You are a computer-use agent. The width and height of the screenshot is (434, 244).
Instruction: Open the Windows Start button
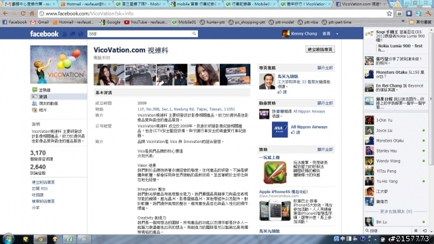(8, 239)
